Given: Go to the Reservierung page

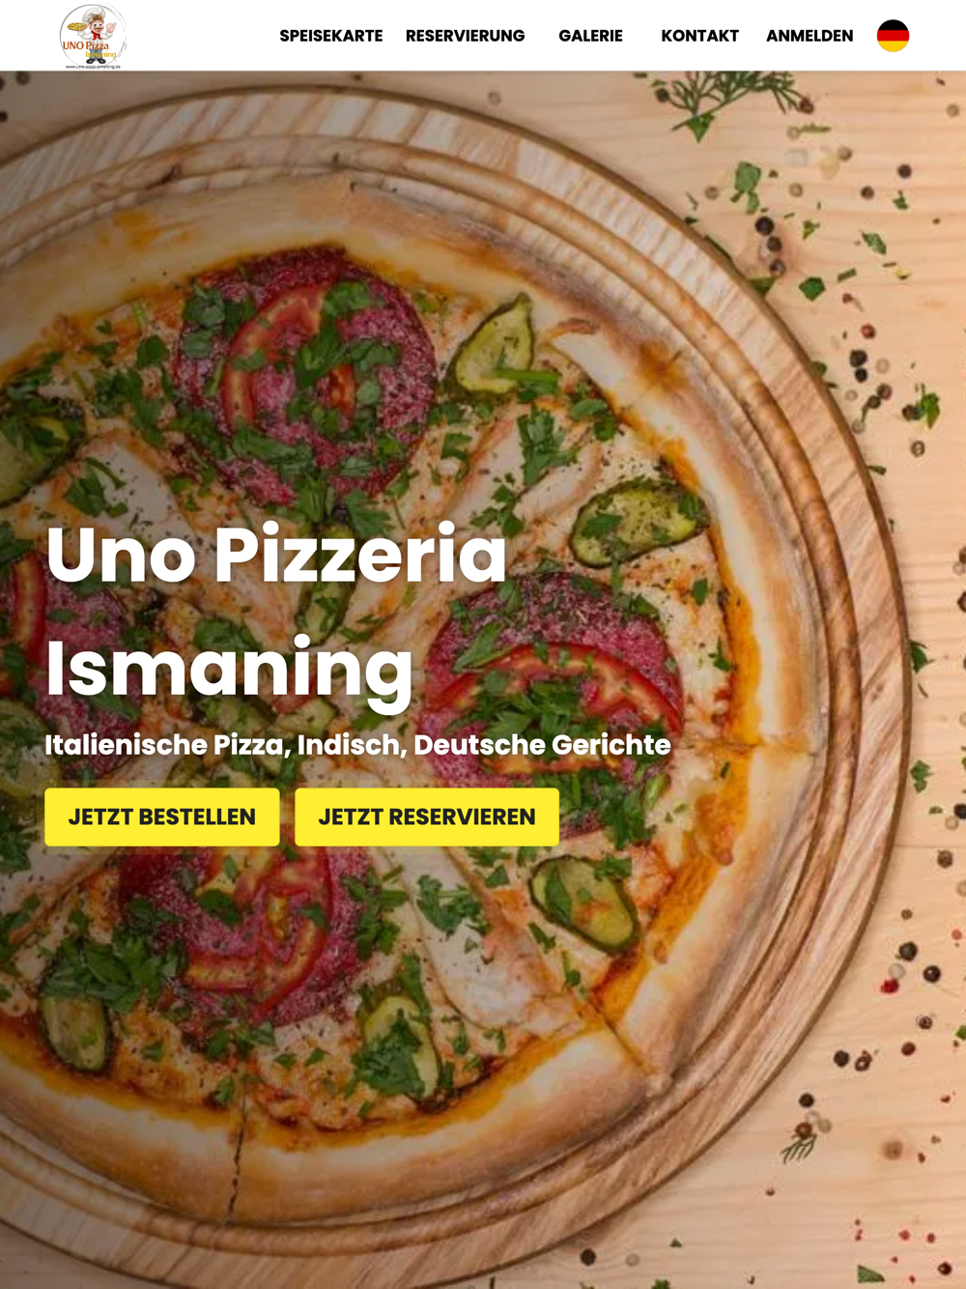Looking at the screenshot, I should (x=466, y=36).
